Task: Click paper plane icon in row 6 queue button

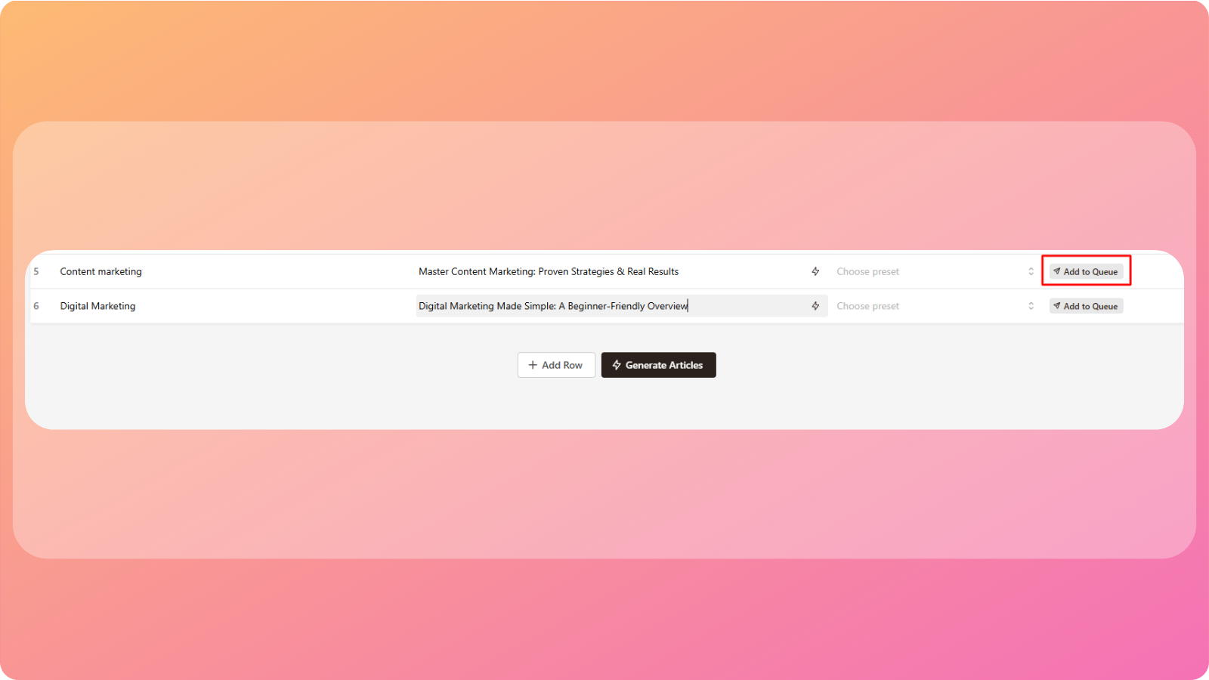Action: pos(1057,306)
